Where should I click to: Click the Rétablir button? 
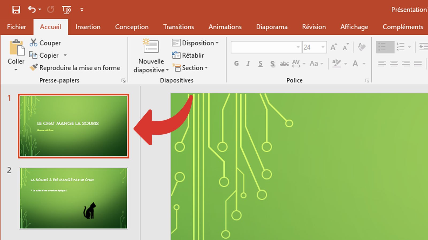click(x=193, y=55)
